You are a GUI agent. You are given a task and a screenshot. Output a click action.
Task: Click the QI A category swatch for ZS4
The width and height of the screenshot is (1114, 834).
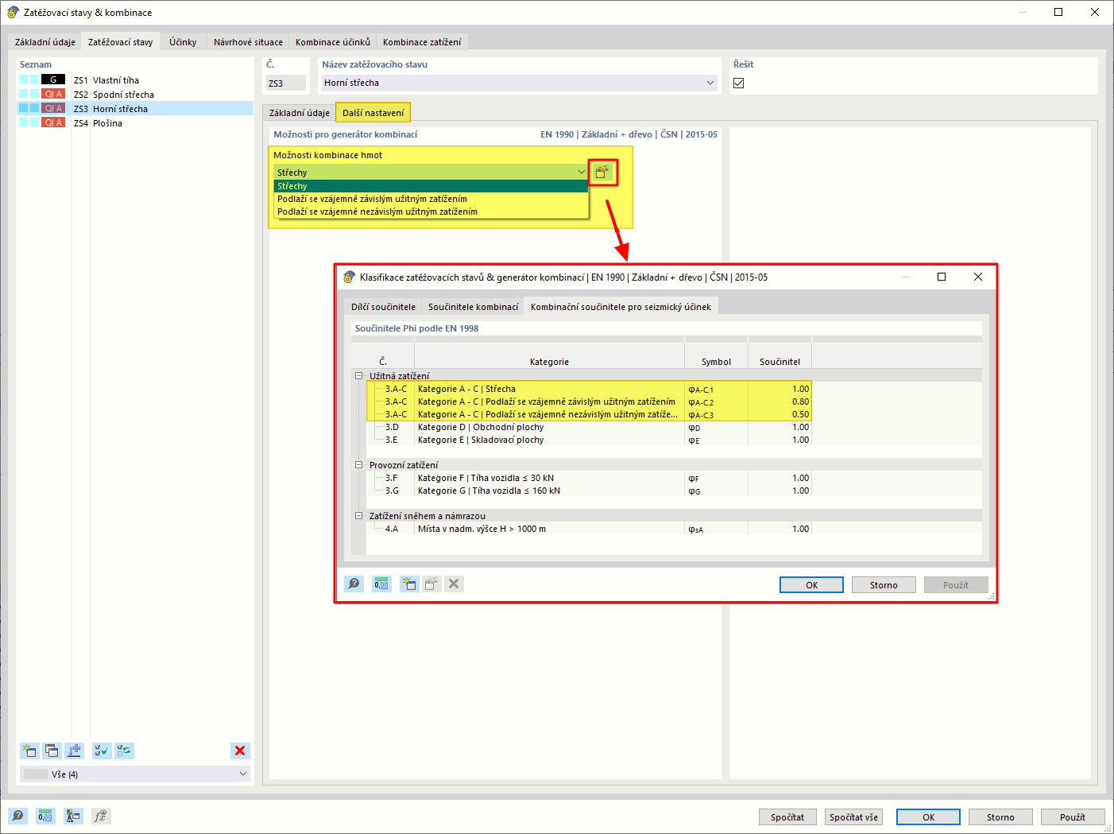click(53, 122)
